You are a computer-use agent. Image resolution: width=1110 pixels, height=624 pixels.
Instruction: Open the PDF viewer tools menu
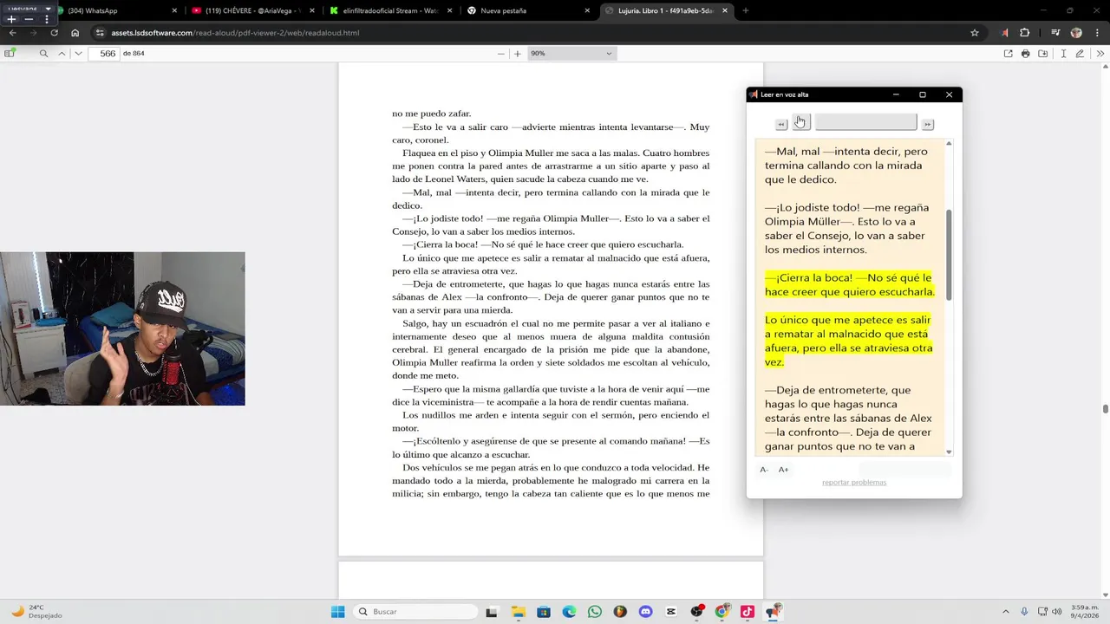coord(1100,54)
